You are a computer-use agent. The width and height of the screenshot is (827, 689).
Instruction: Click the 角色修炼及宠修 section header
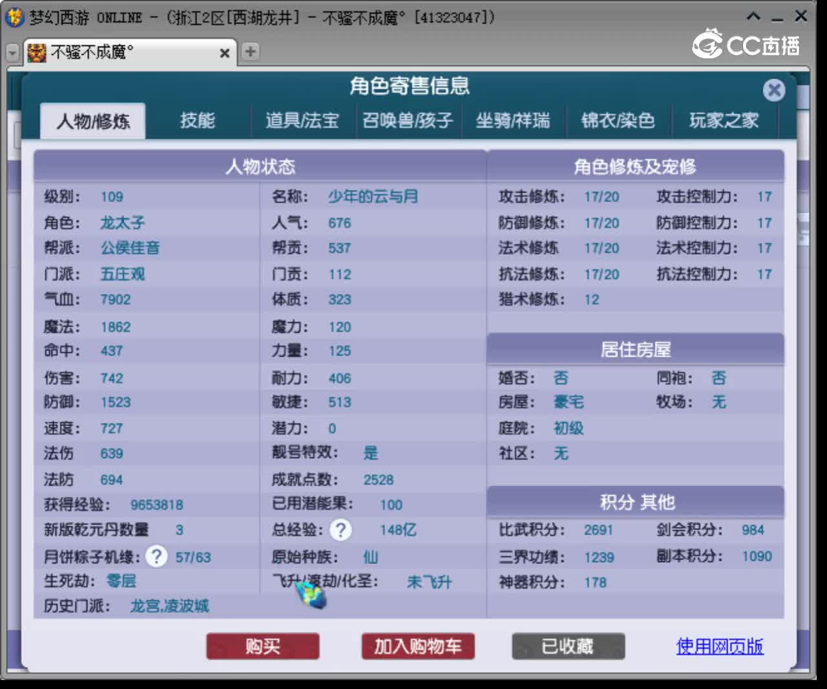pos(635,167)
